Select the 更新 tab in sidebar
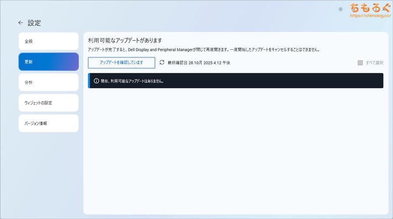Screen dimensions: 393x219 (48, 62)
